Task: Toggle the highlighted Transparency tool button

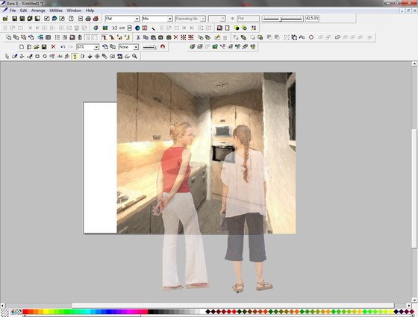Action: (75, 57)
